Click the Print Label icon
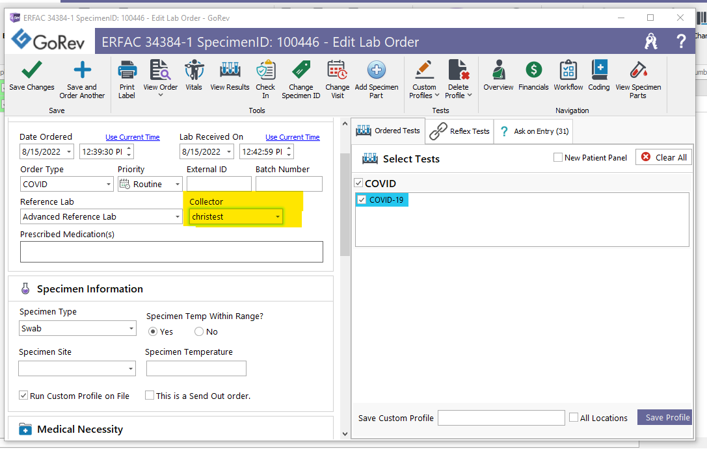The image size is (707, 449). click(x=127, y=78)
